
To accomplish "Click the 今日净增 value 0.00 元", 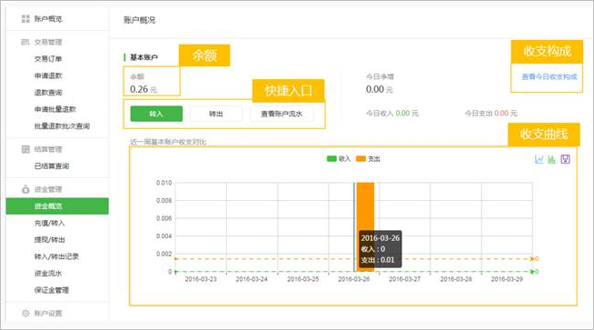I will click(380, 89).
